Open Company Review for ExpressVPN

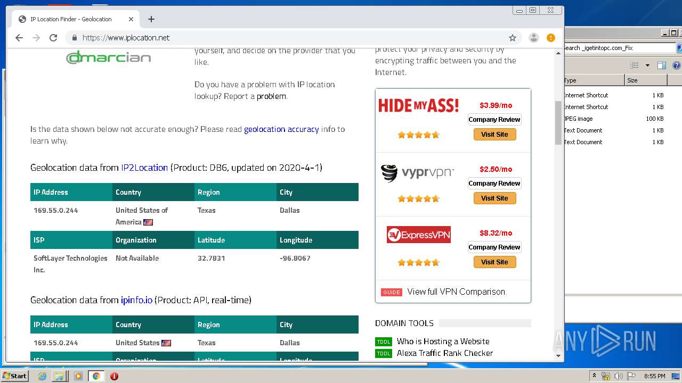click(494, 247)
